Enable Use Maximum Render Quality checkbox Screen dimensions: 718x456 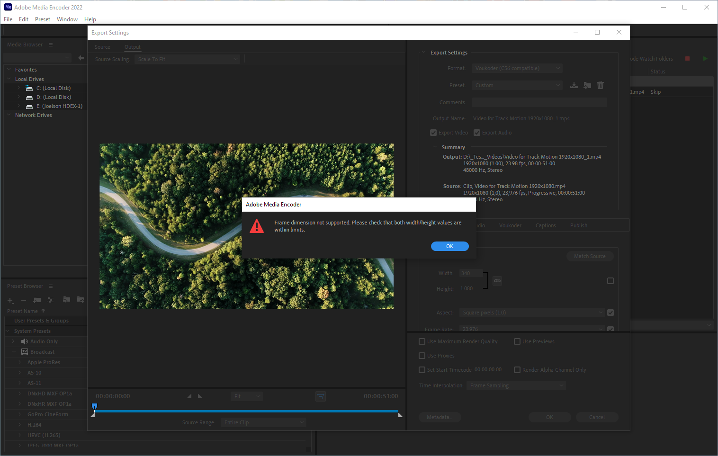[x=422, y=341]
